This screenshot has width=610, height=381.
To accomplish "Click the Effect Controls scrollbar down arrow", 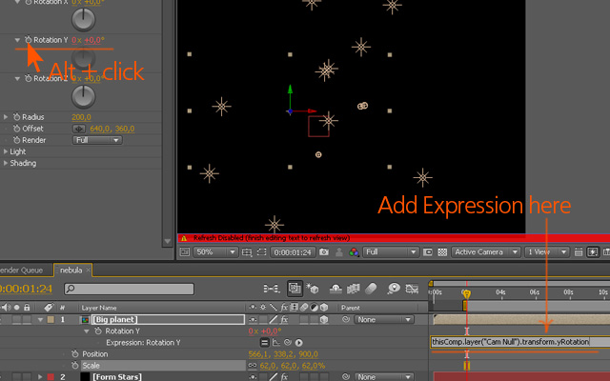I will pyautogui.click(x=168, y=241).
